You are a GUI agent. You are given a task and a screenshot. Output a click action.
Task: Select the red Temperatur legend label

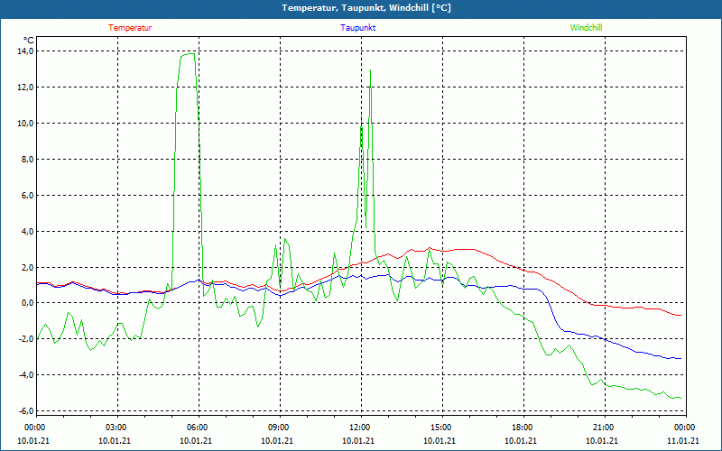[130, 28]
